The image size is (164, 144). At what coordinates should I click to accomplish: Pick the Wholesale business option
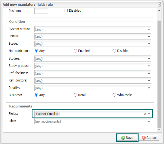[x=114, y=95]
